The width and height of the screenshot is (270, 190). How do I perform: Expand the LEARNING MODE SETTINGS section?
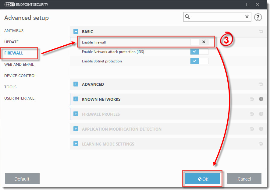tap(76, 144)
